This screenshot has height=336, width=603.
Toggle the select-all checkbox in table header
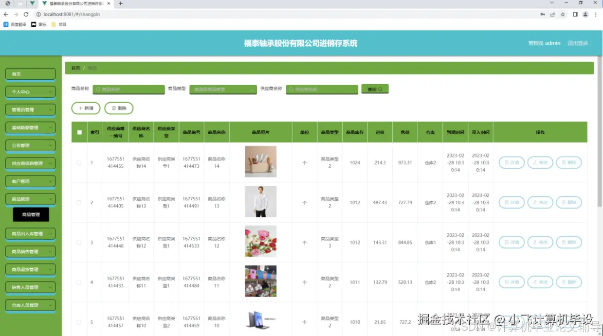point(79,132)
